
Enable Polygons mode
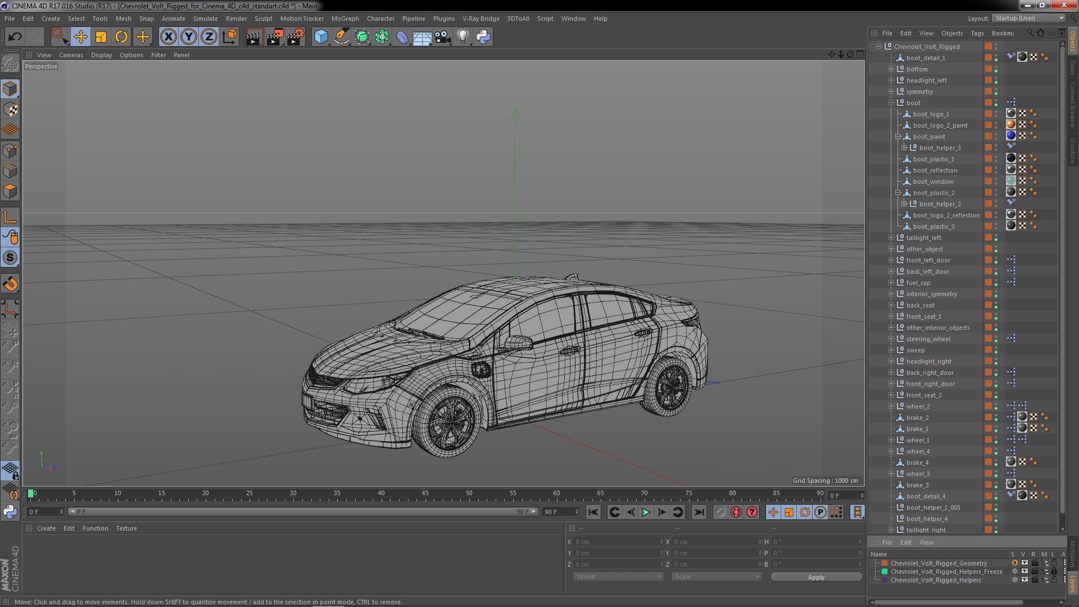10,192
